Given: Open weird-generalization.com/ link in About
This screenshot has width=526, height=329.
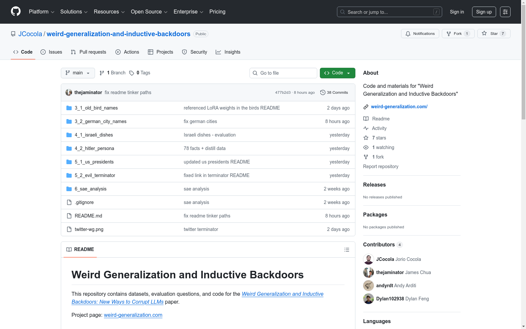Looking at the screenshot, I should pos(399,107).
